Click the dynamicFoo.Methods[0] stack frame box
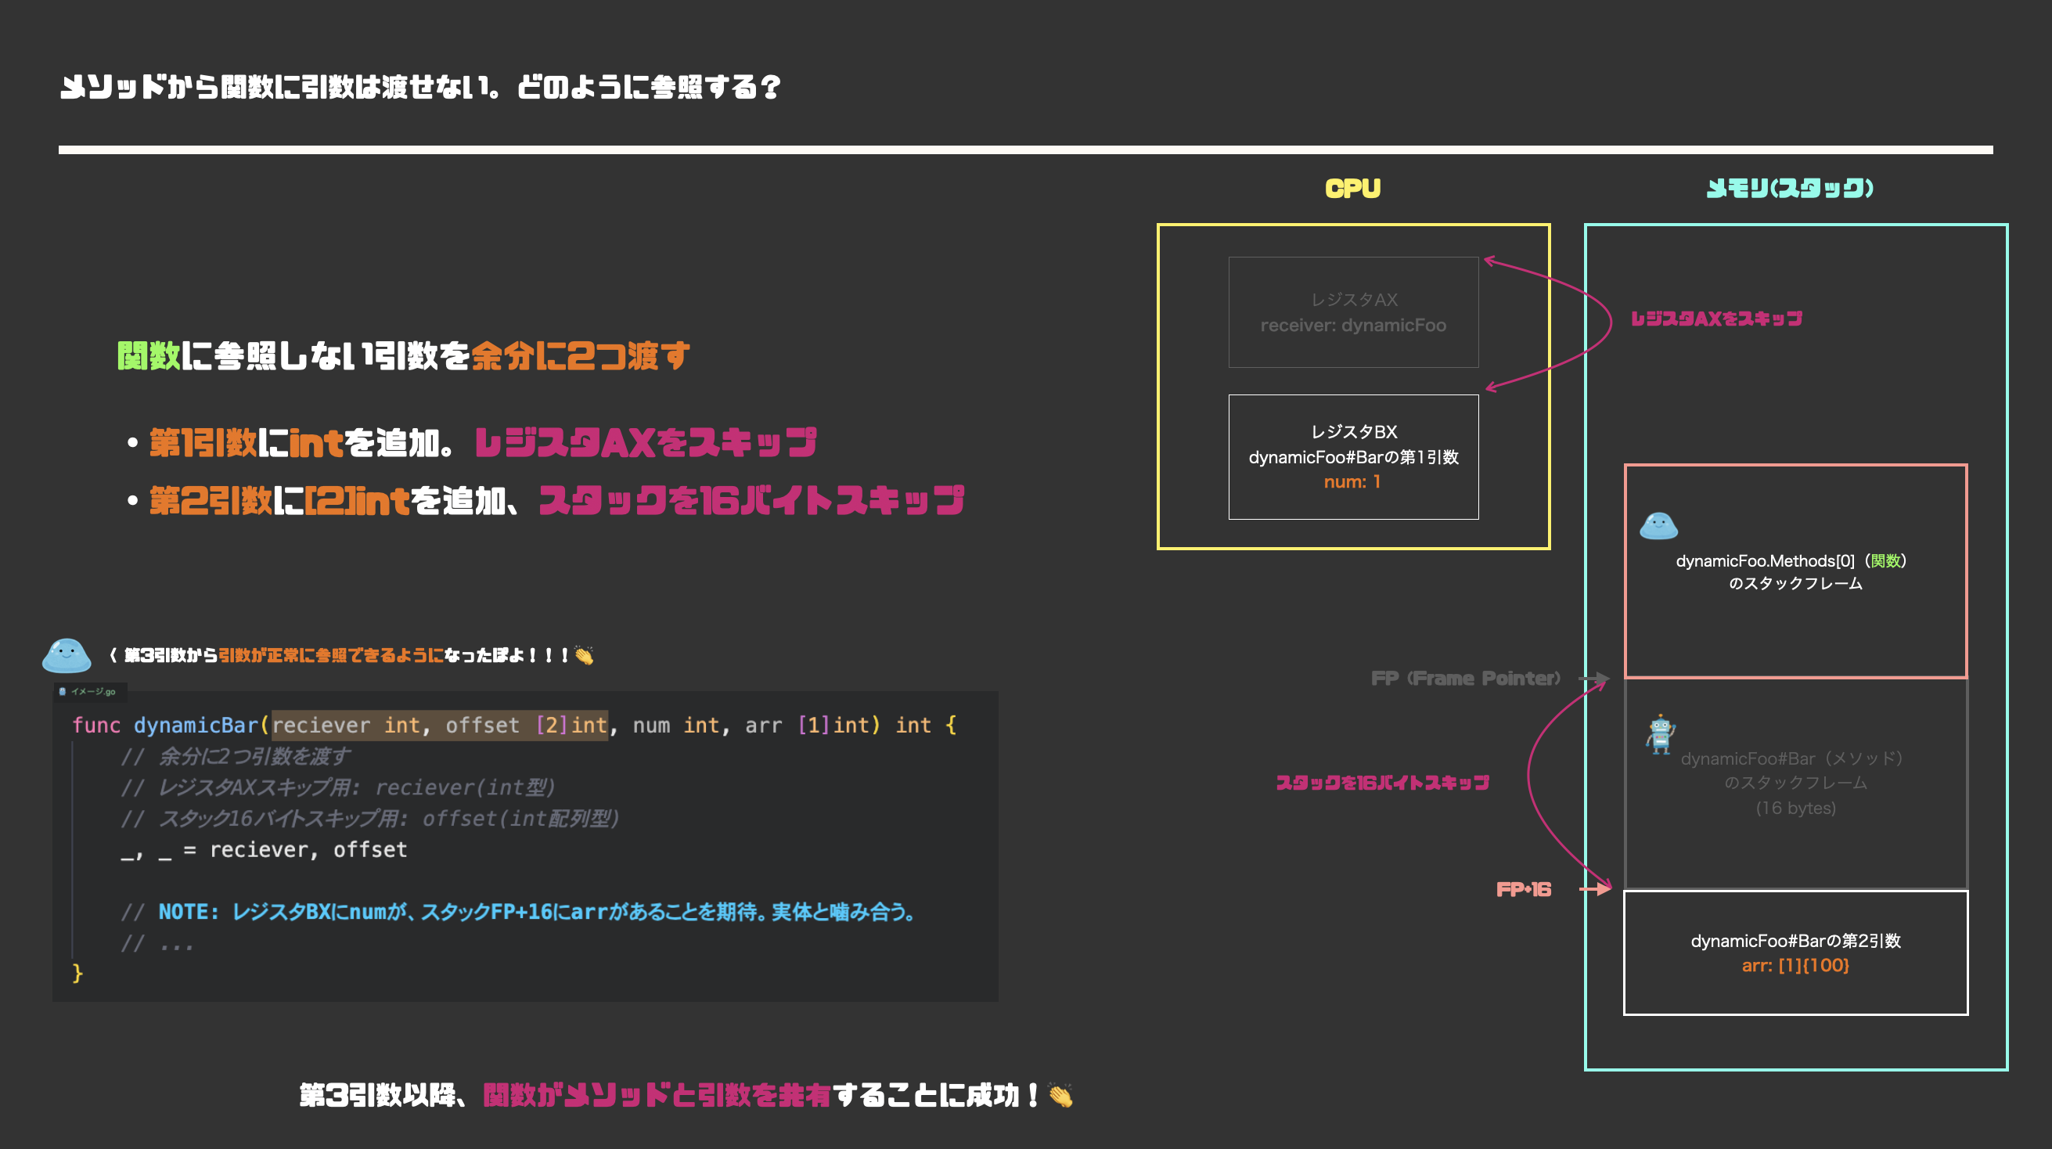Viewport: 2052px width, 1149px height. (x=1795, y=571)
